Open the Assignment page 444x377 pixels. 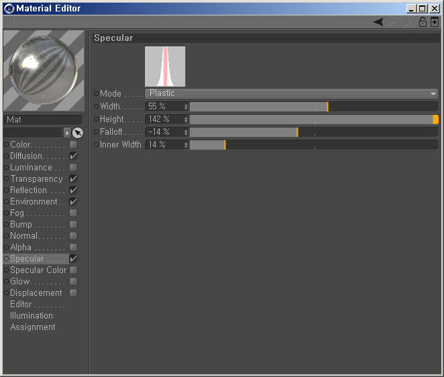pos(33,327)
